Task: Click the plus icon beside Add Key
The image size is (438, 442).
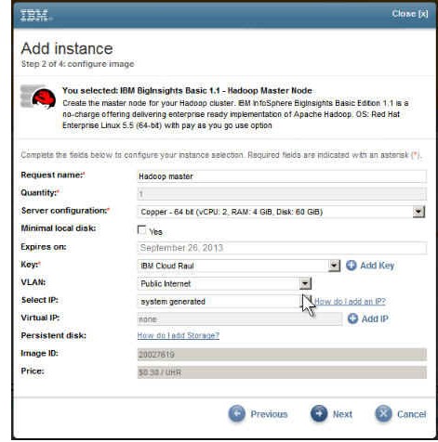Action: (352, 266)
